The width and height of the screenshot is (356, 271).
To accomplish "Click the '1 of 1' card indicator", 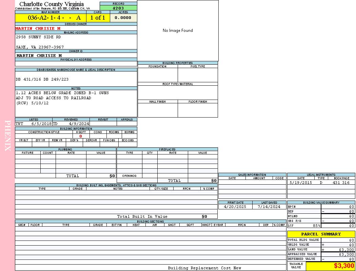I will pos(98,18).
